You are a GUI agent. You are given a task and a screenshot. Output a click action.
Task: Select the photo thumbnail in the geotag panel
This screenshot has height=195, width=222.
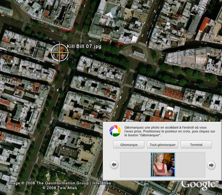point(163,165)
